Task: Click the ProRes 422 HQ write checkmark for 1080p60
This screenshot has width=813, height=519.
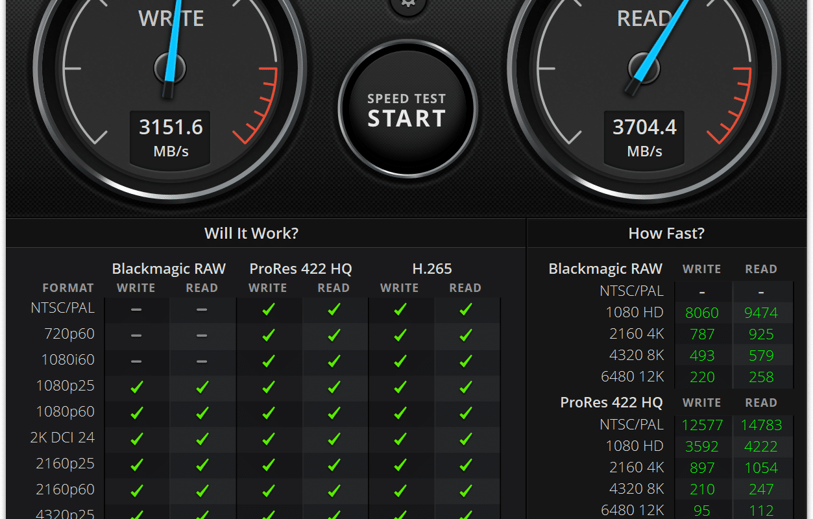Action: pos(268,413)
